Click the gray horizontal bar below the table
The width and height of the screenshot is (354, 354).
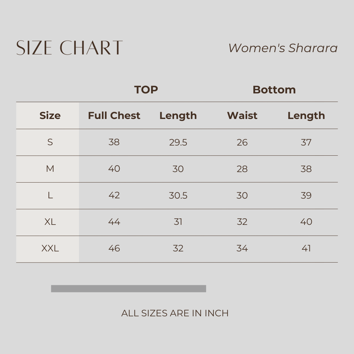[x=128, y=288]
